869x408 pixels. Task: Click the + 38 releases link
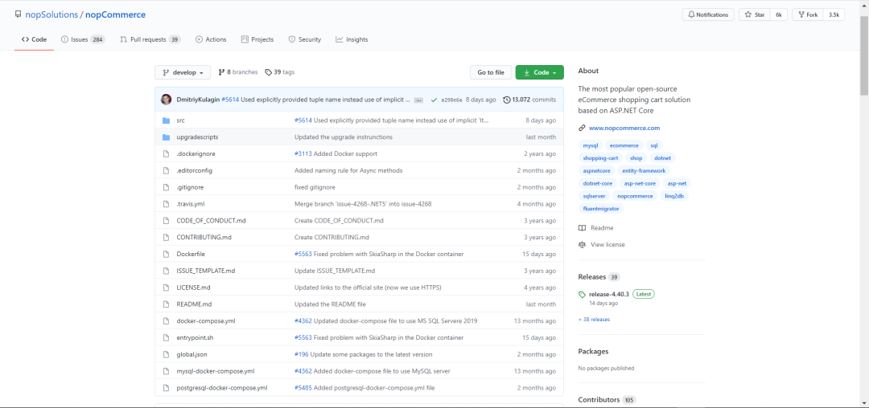(x=594, y=319)
